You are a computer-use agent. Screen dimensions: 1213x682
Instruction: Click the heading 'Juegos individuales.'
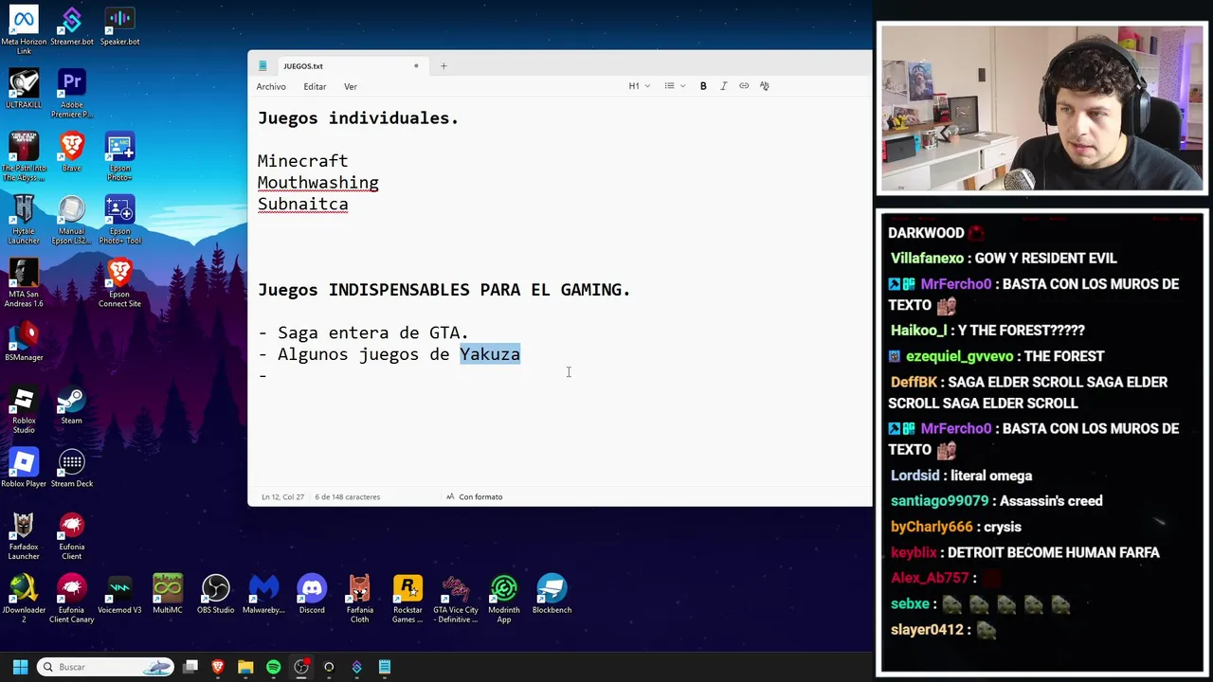(x=358, y=118)
